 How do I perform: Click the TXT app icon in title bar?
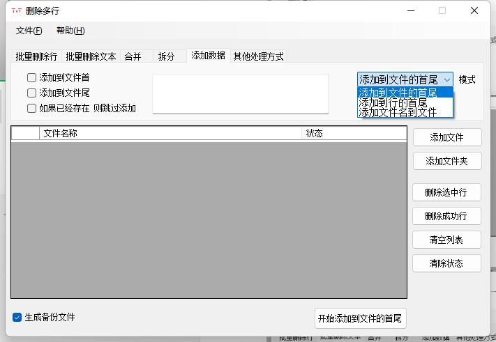click(x=17, y=10)
